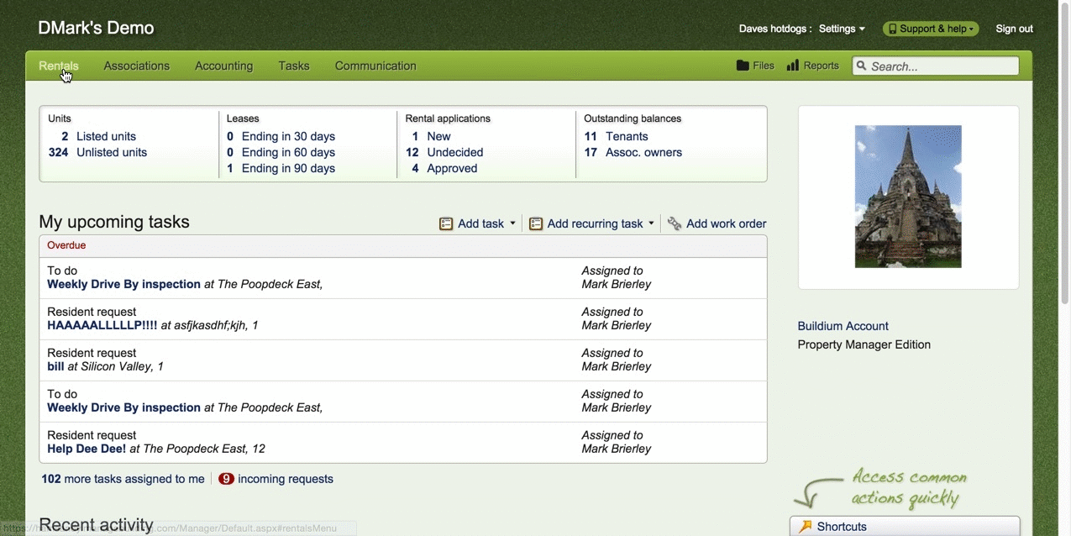Click Sign out link
Image resolution: width=1071 pixels, height=536 pixels.
coord(1014,29)
